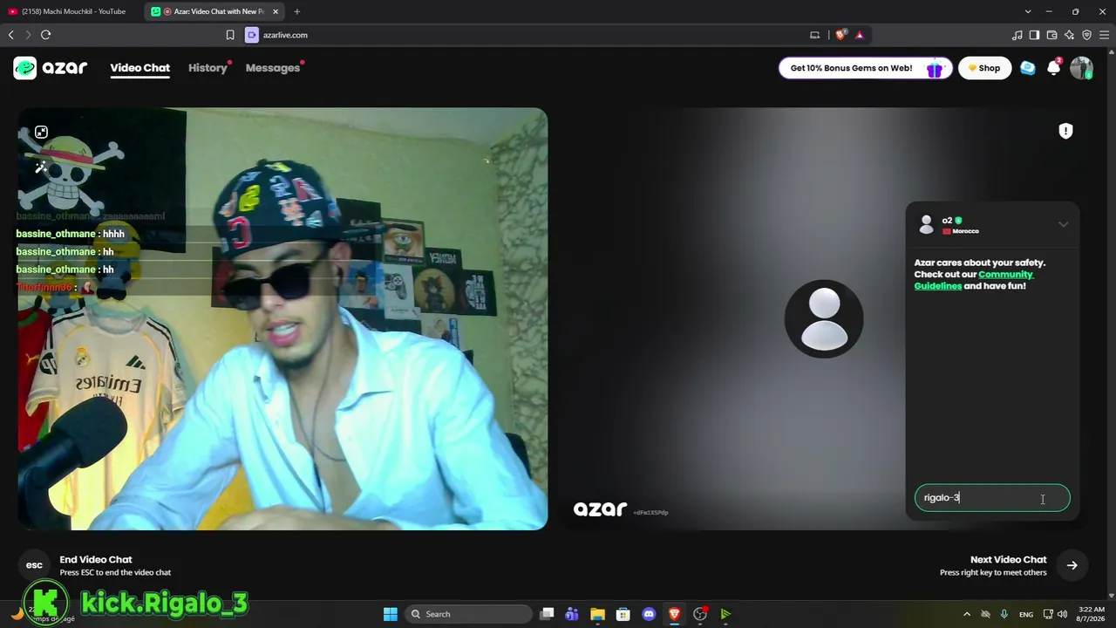Viewport: 1116px width, 628px height.
Task: Open the Messages nav item
Action: click(273, 68)
